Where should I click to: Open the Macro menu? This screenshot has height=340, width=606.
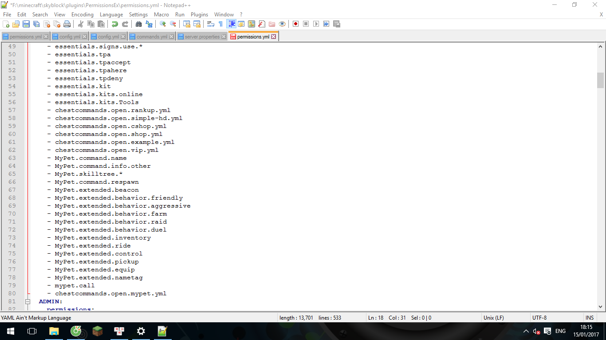[x=161, y=15]
